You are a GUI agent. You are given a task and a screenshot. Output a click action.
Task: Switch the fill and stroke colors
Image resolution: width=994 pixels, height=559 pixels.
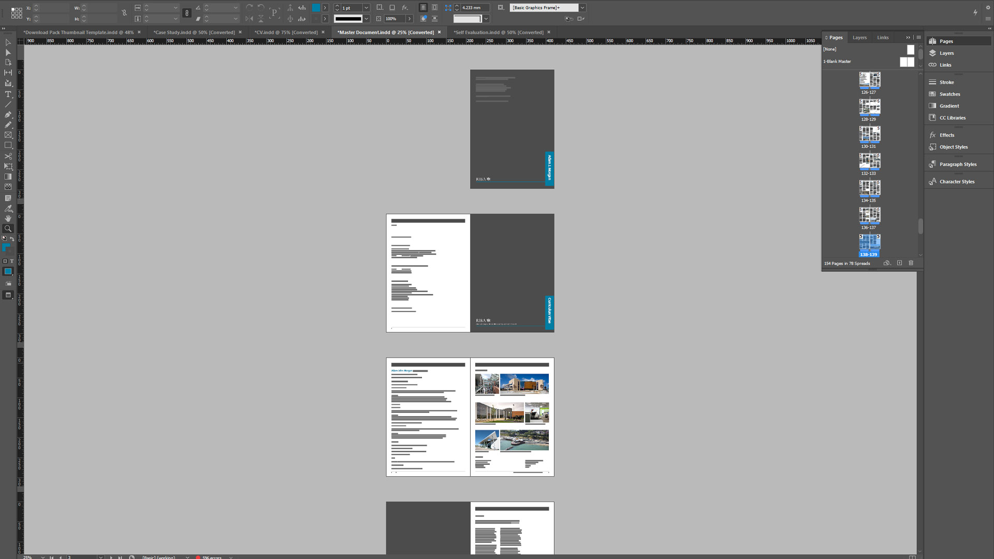tap(11, 239)
